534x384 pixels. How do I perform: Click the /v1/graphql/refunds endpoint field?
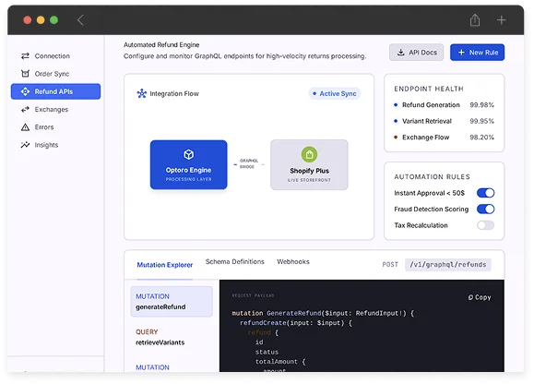[x=448, y=264]
